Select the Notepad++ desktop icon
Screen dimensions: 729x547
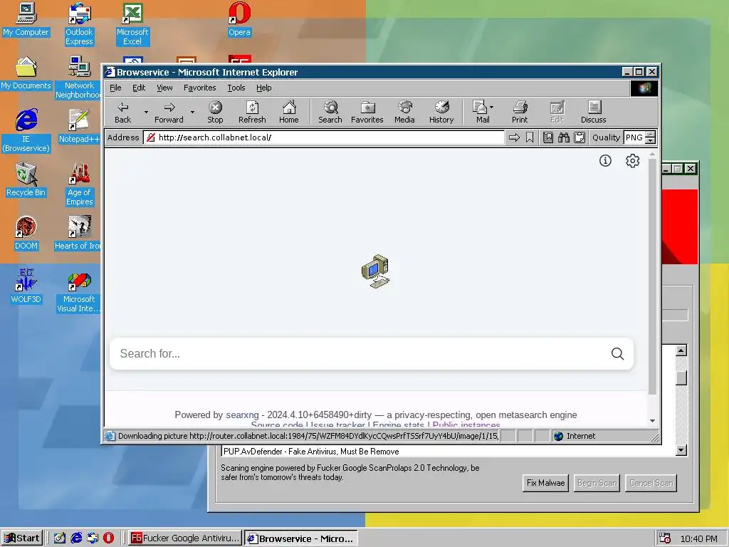[79, 127]
